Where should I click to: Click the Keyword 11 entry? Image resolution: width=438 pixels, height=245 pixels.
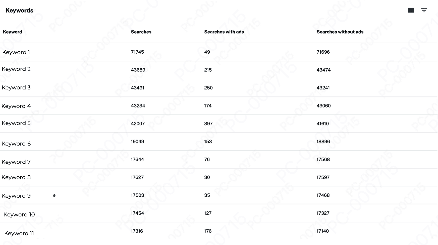[x=19, y=233]
